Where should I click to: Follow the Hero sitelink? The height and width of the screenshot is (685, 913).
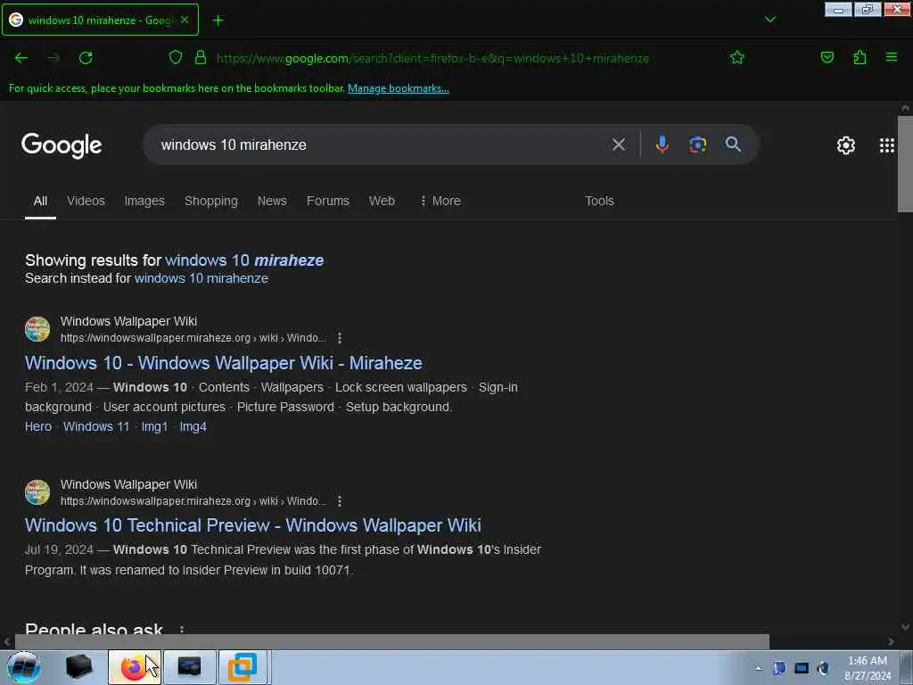37,426
